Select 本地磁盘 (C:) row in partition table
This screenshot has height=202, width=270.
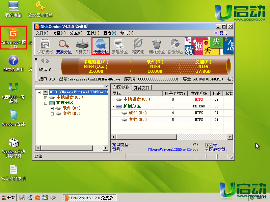click(172, 99)
